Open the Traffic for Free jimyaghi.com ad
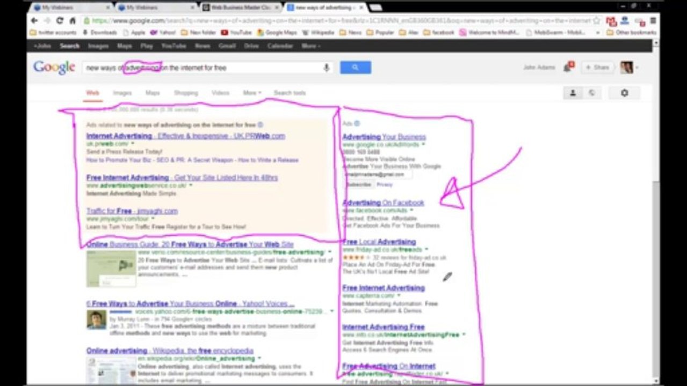 pos(132,211)
